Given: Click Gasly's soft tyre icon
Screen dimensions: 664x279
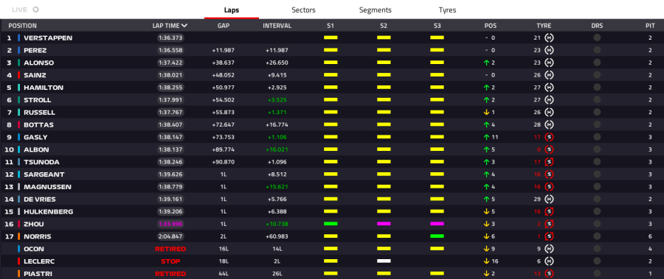Looking at the screenshot, I should pyautogui.click(x=549, y=137).
